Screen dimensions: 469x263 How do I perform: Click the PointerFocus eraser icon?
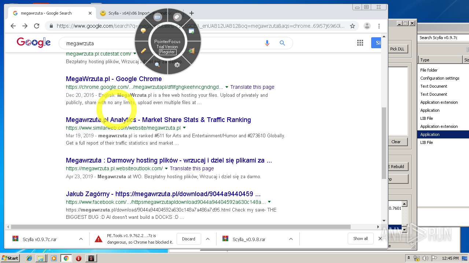177,17
